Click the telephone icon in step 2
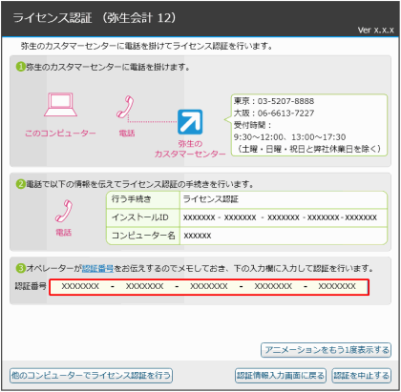Image resolution: width=401 pixels, height=392 pixels. (x=64, y=211)
